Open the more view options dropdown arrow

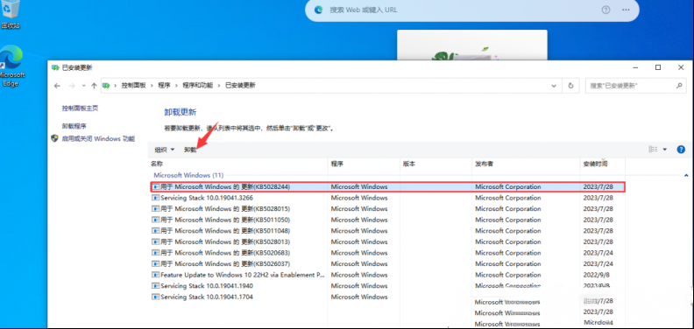tap(665, 150)
